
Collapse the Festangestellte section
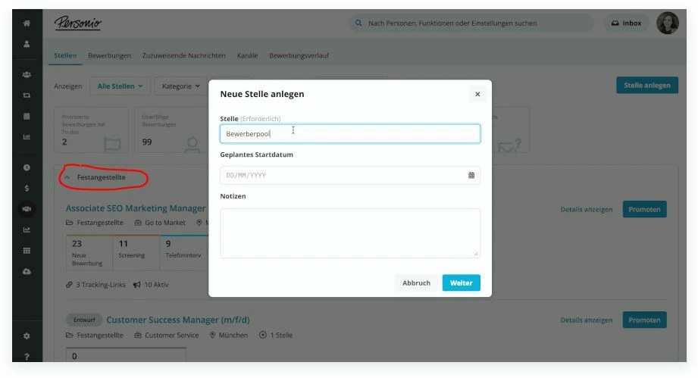(x=67, y=177)
